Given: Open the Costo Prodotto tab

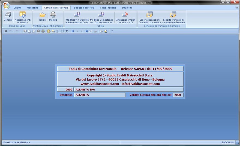Looking at the screenshot, I should point(108,8).
